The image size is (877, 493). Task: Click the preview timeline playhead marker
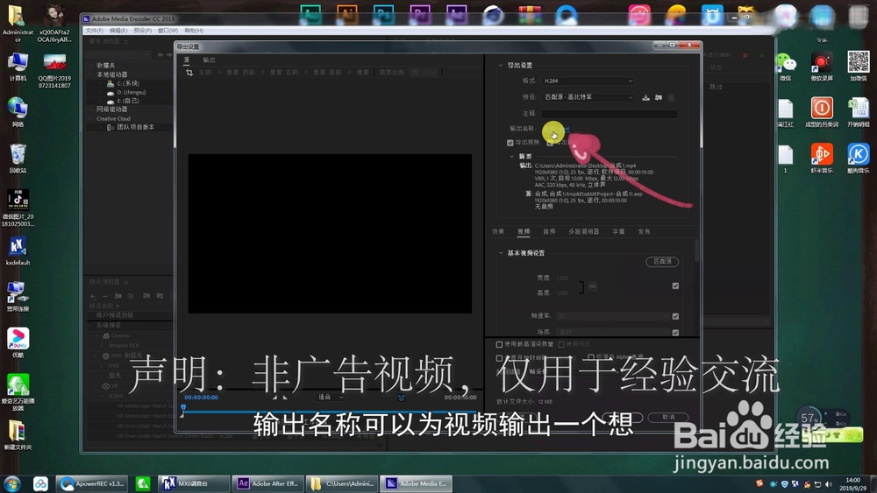pos(183,409)
